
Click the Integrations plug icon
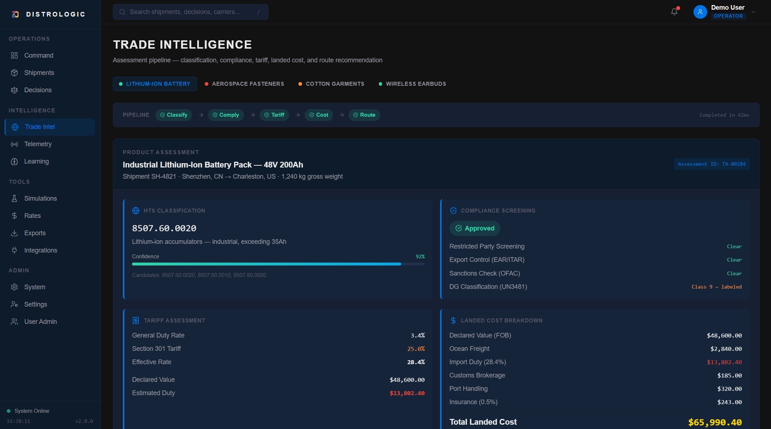[x=14, y=250]
